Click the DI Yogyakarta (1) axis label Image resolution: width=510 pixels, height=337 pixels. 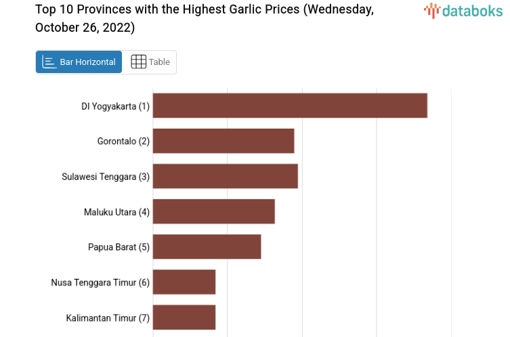pyautogui.click(x=115, y=106)
